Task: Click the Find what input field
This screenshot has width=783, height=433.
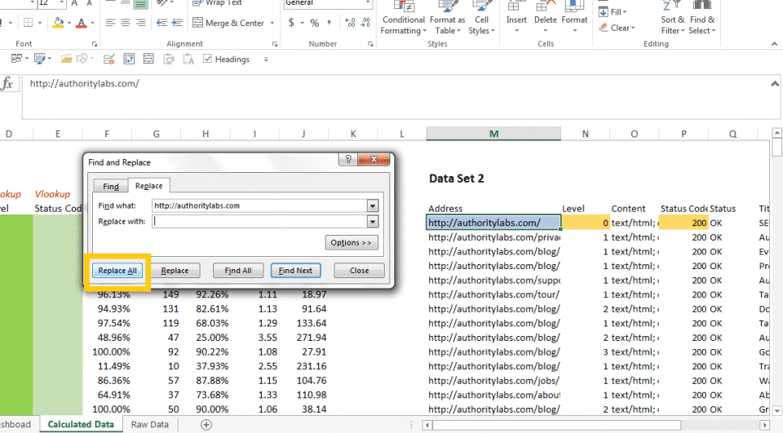Action: [259, 205]
